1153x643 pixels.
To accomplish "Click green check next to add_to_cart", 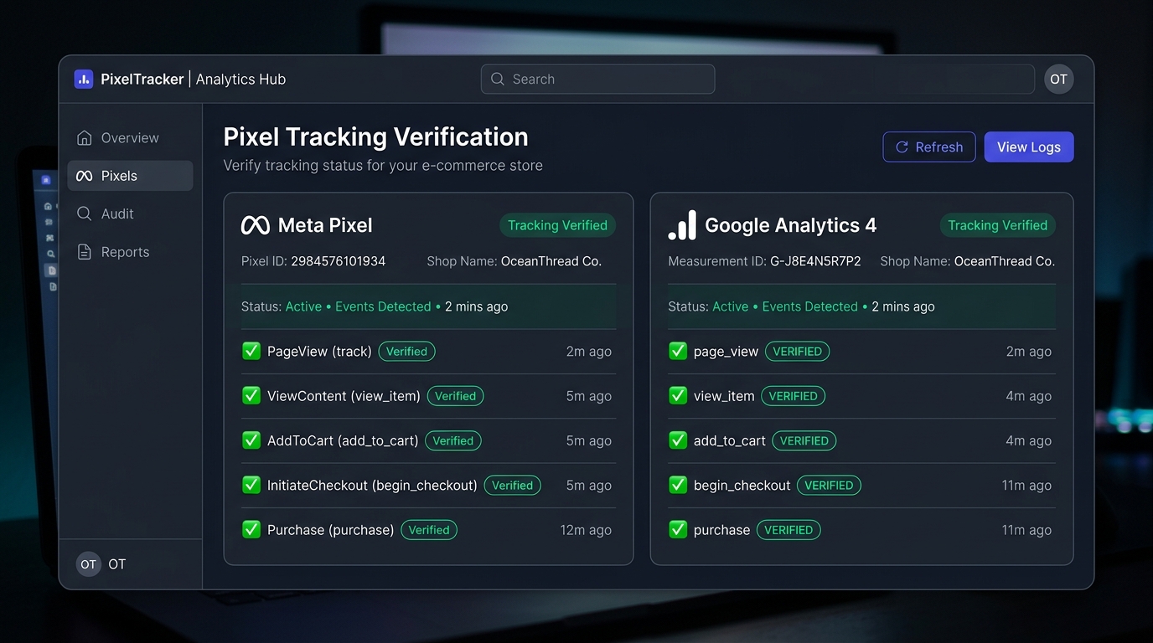I will (x=678, y=440).
